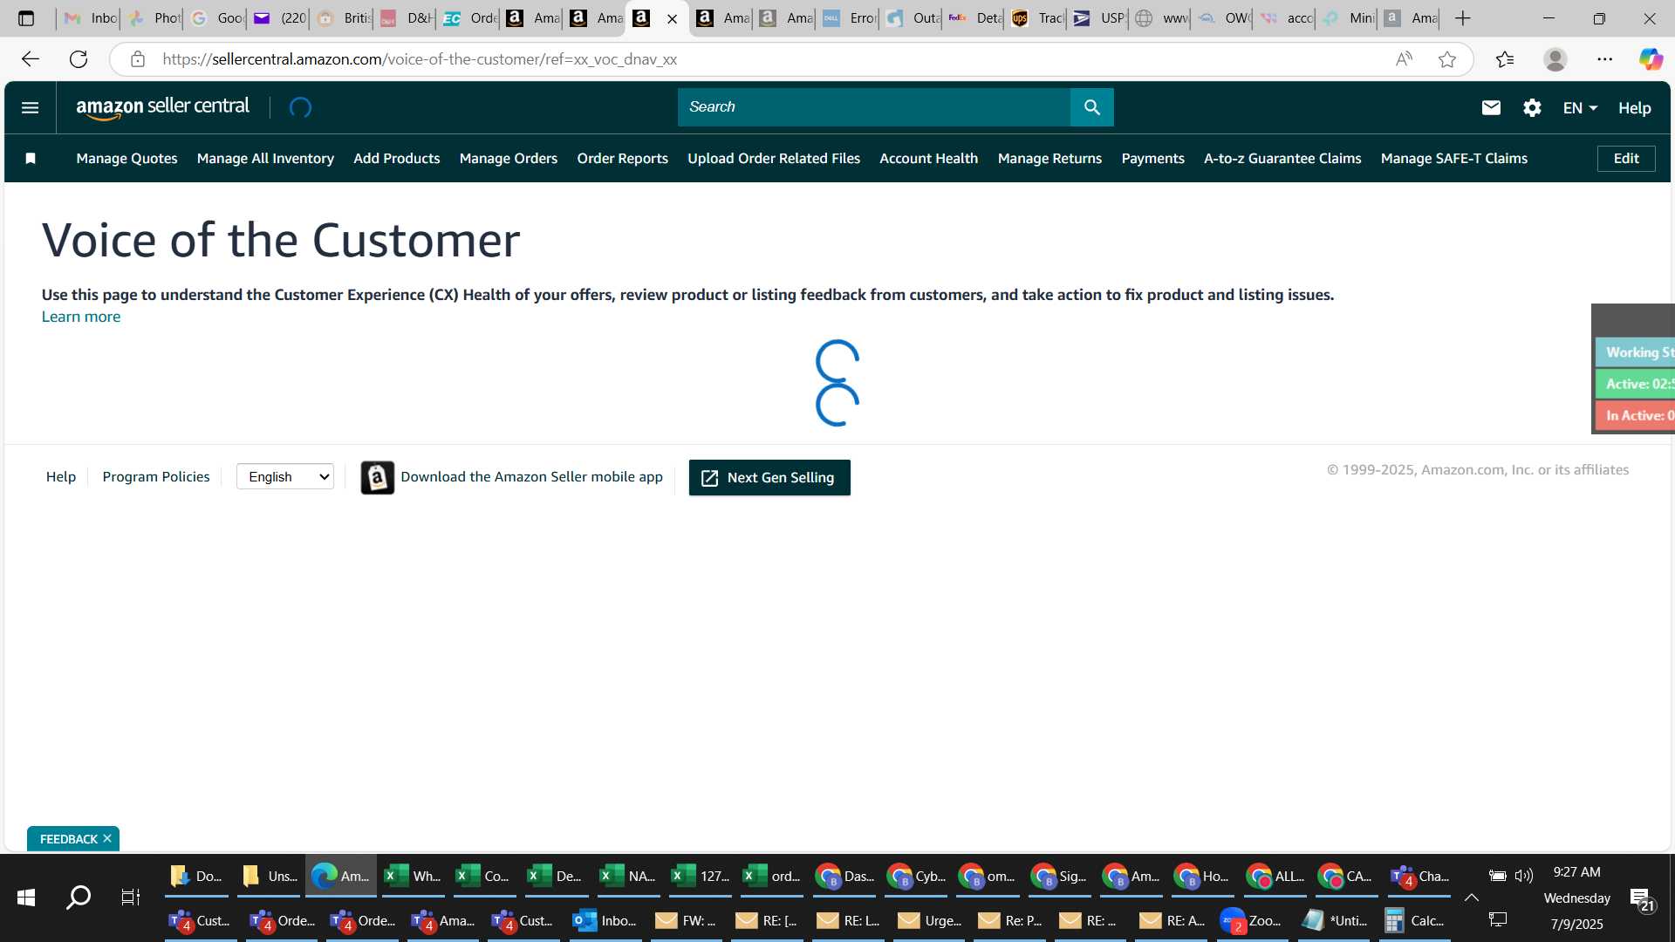Viewport: 1675px width, 942px height.
Task: Open Payments
Action: (1152, 158)
